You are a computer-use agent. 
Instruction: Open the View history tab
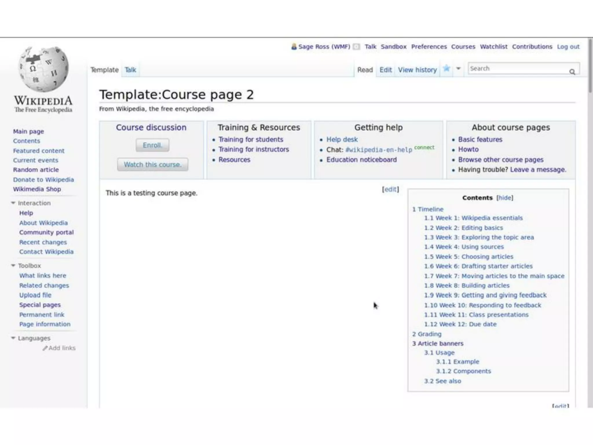click(417, 70)
